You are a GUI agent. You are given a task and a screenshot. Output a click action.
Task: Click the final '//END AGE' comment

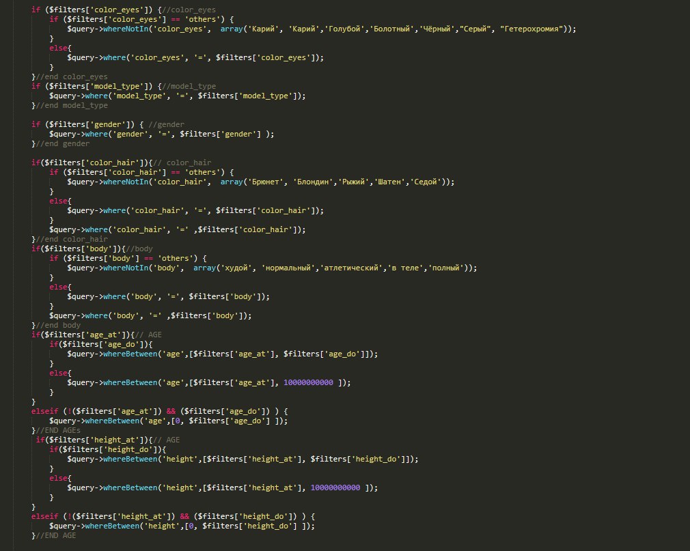tap(56, 535)
